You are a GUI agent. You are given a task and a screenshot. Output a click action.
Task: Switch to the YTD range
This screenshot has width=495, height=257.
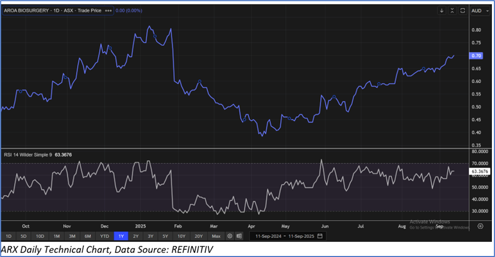click(x=105, y=236)
